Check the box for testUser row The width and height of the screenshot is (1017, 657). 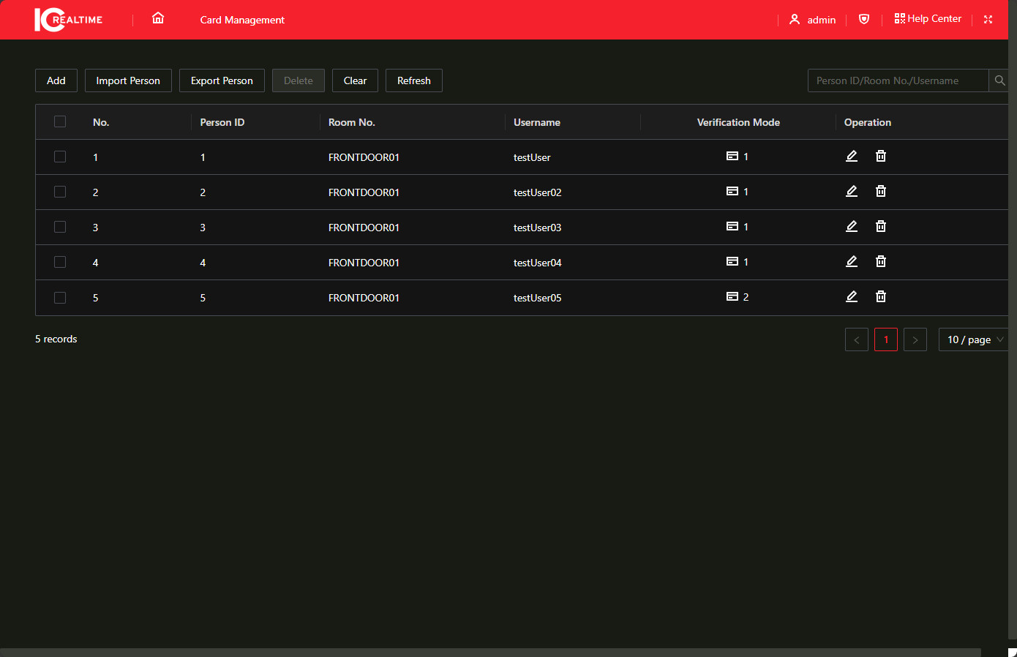[60, 157]
